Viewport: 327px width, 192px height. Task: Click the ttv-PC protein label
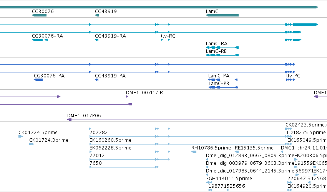[x=293, y=76]
